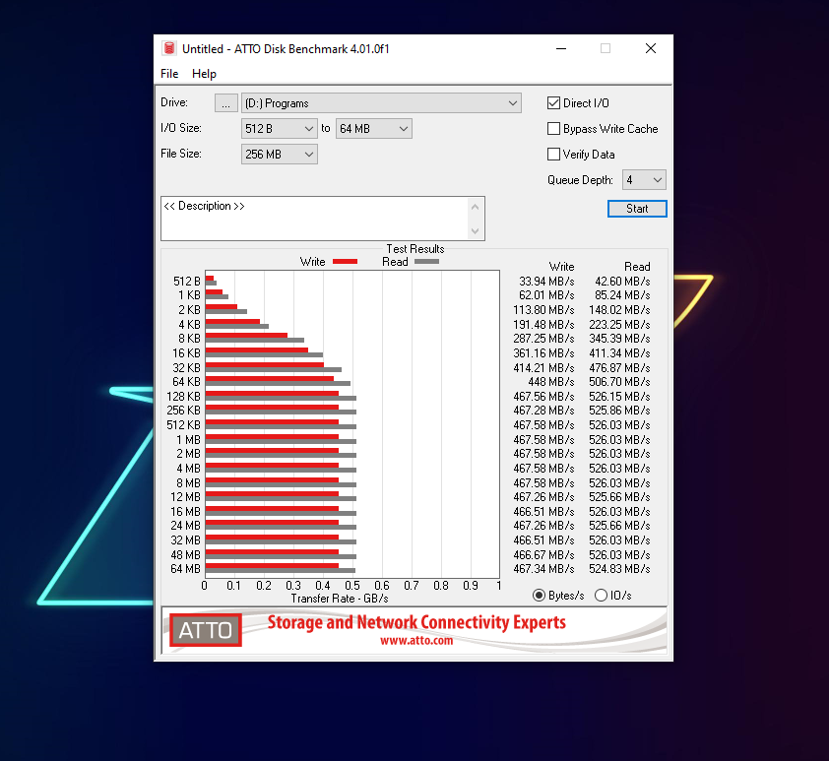This screenshot has width=829, height=761.
Task: Click the 12 MB row label
Action: (x=185, y=497)
